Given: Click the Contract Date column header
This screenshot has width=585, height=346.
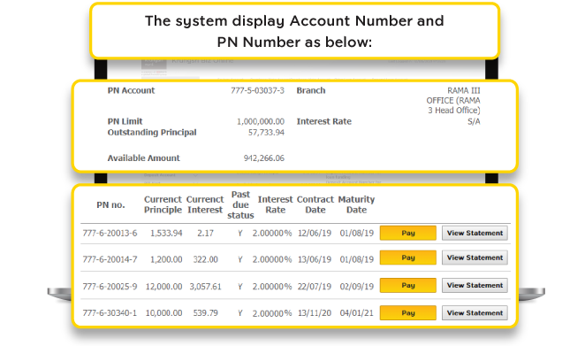Looking at the screenshot, I should 315,204.
